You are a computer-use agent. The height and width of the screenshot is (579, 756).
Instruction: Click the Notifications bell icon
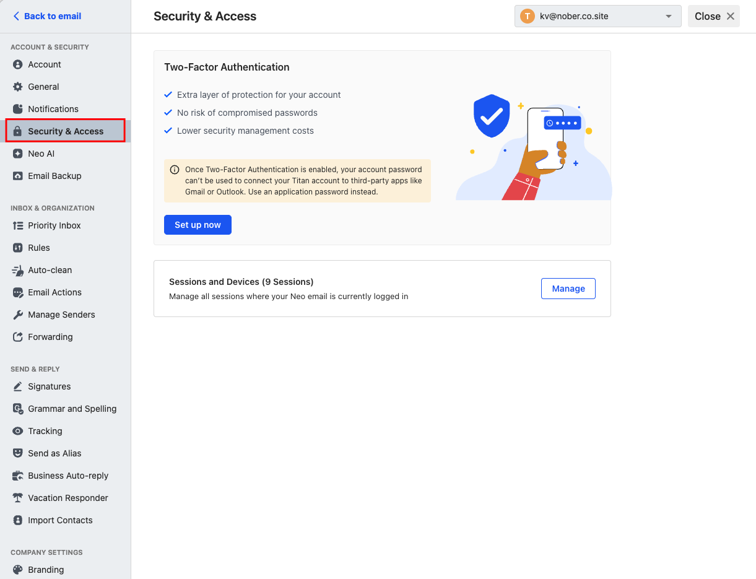(18, 109)
